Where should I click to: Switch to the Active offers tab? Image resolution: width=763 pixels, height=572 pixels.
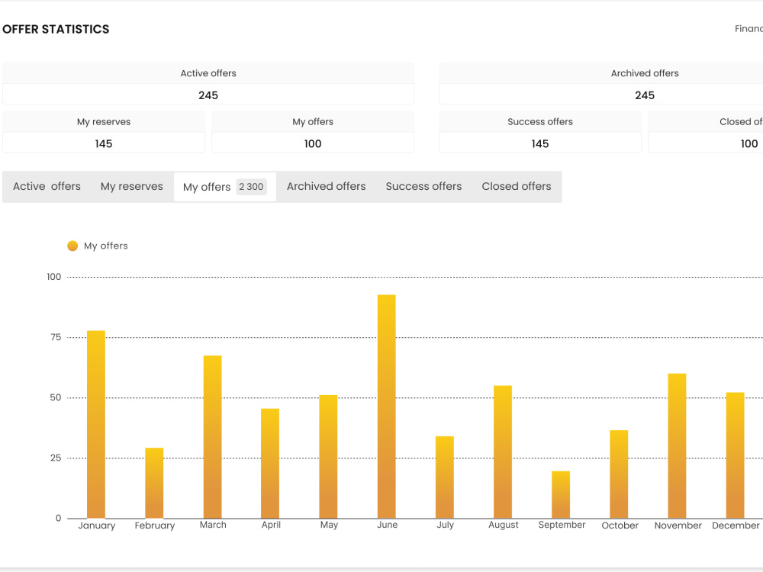click(x=47, y=186)
